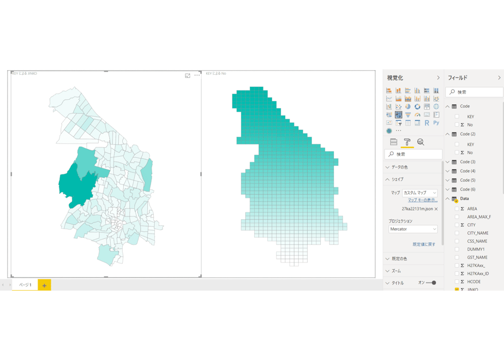The image size is (504, 360).
Task: Collapse the 視覚化 pane
Action: tap(438, 78)
